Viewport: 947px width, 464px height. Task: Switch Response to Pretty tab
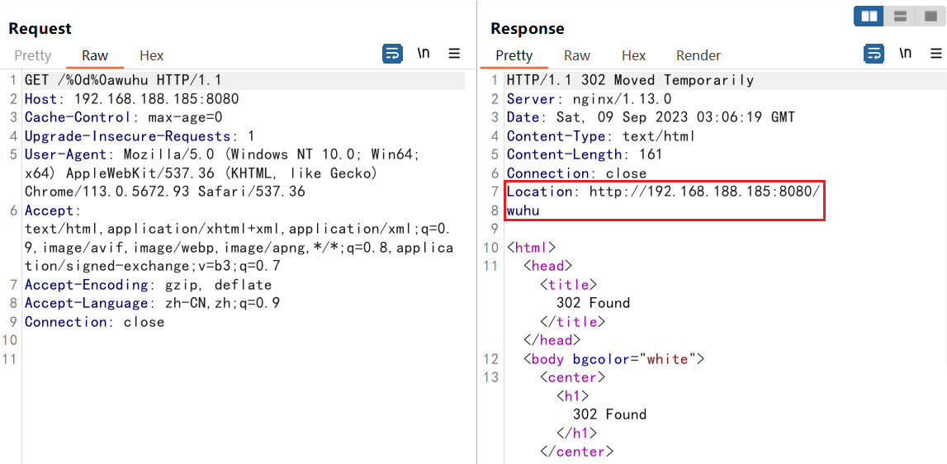point(514,55)
